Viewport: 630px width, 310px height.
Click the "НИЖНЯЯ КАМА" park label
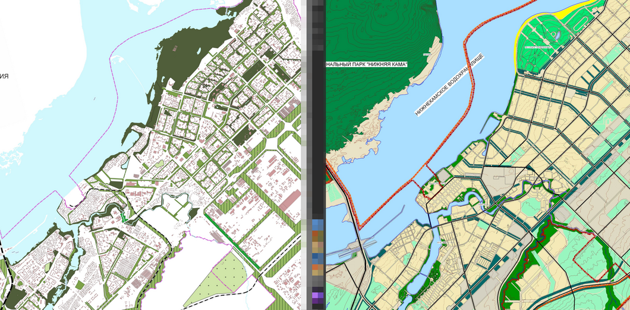[x=366, y=64]
